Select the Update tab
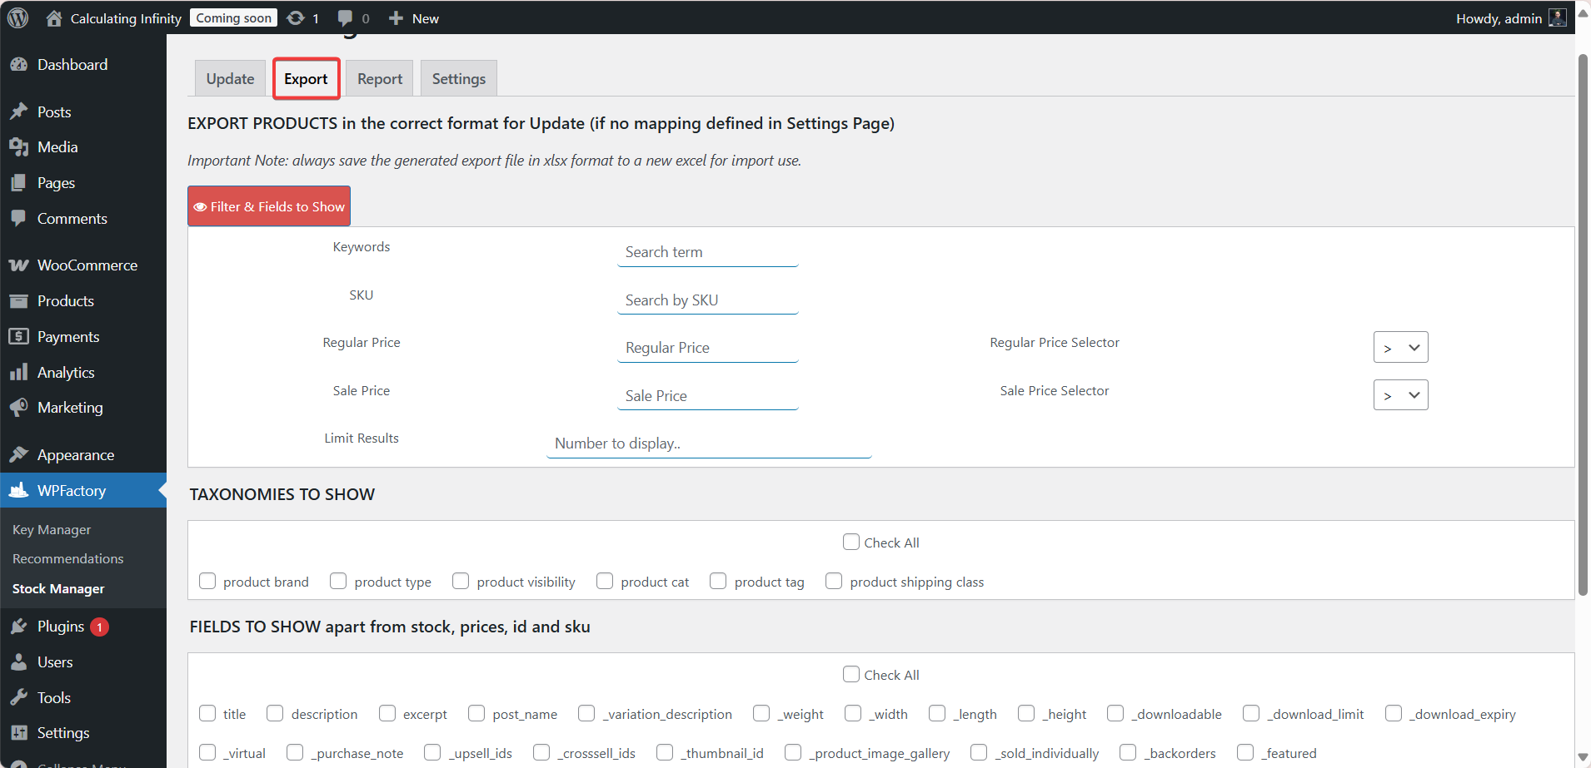1591x768 pixels. pyautogui.click(x=230, y=77)
